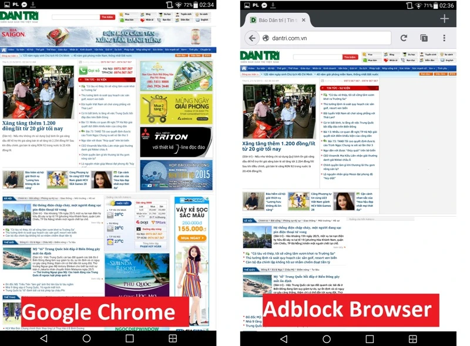This screenshot has width=470, height=346.
Task: Open the football players thumbnail in Chrome
Action: point(57,180)
